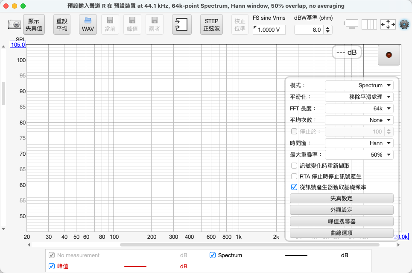Open the 模式 Spectrum dropdown

coord(359,85)
